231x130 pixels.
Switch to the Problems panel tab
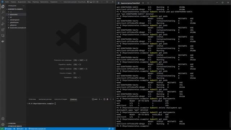(32, 99)
